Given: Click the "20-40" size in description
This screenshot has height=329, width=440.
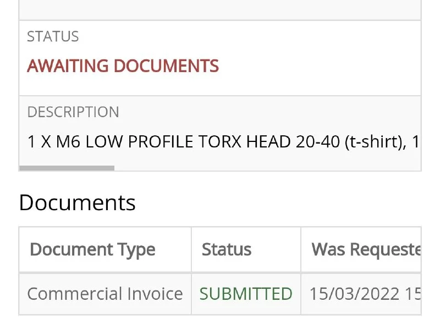Looking at the screenshot, I should (x=309, y=142).
